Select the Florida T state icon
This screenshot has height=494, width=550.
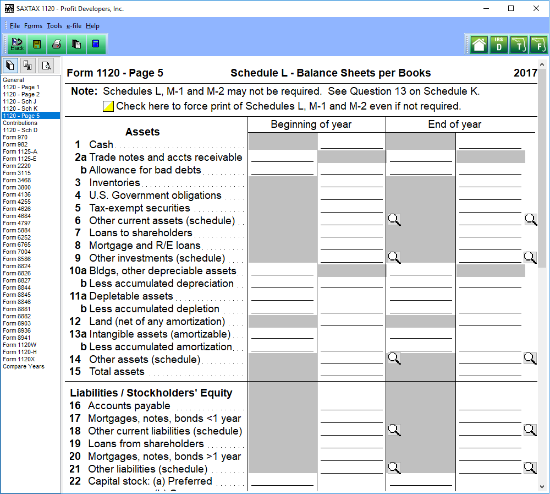(519, 45)
